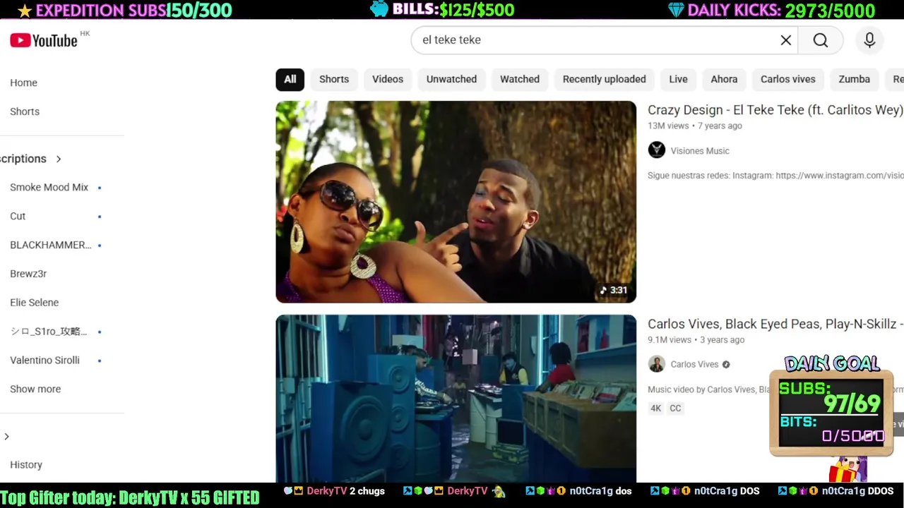Click the star icon by Expedition Subs
Screen dimensions: 904x508
tap(25, 10)
